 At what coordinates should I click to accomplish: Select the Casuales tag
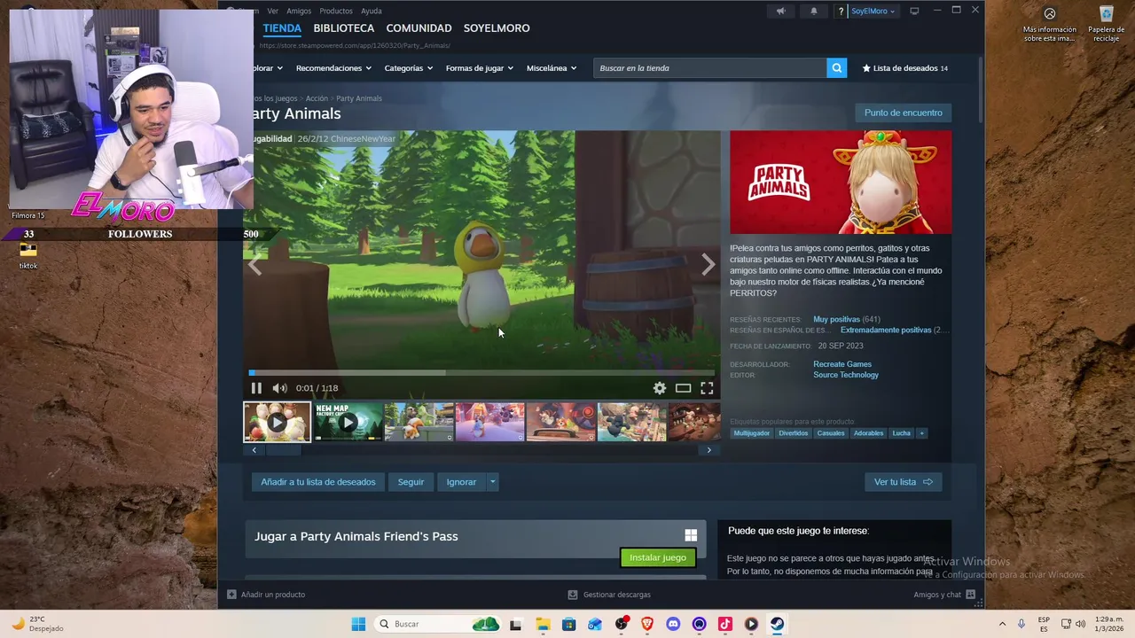[x=831, y=433]
